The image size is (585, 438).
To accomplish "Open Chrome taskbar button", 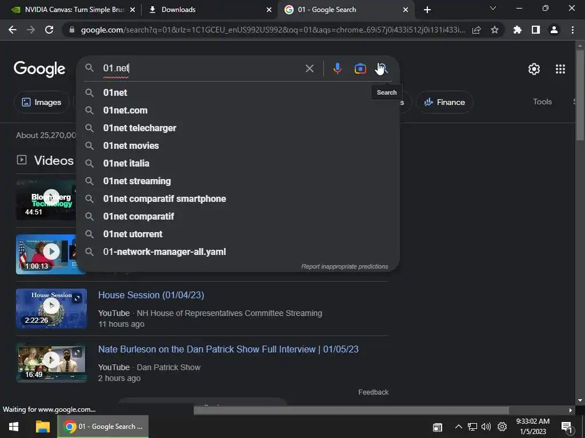I will (x=103, y=427).
